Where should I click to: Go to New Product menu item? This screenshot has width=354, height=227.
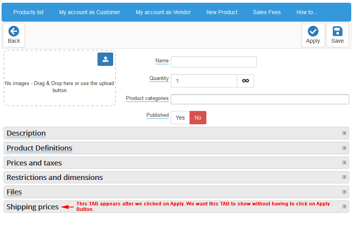(x=222, y=12)
